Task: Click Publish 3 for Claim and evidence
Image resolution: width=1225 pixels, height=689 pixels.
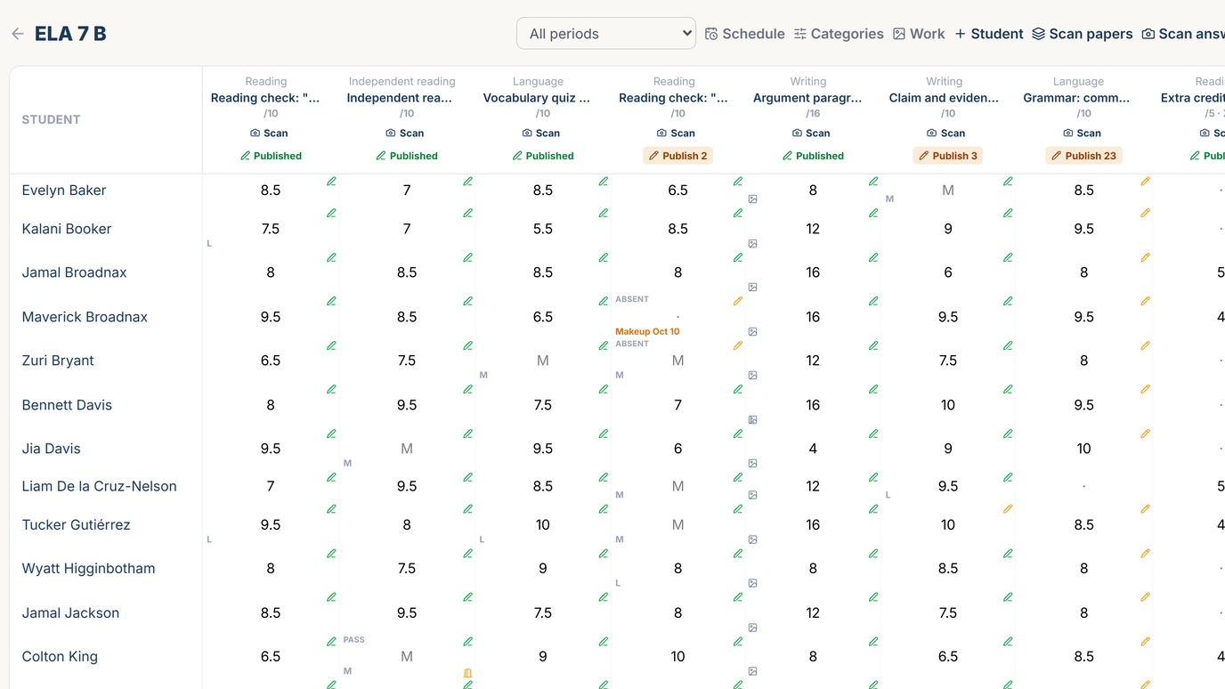Action: pyautogui.click(x=948, y=156)
